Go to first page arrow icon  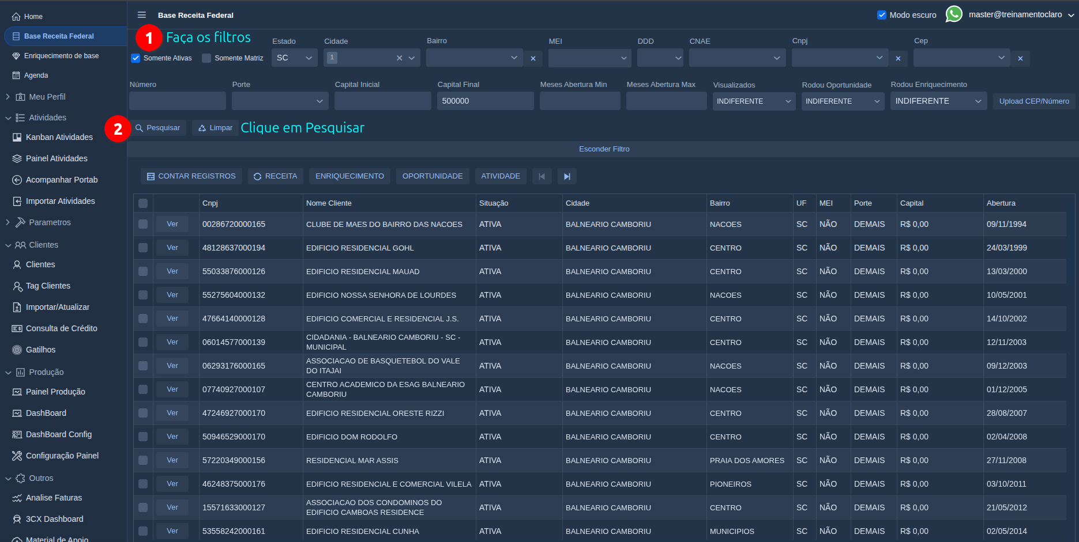(x=542, y=176)
